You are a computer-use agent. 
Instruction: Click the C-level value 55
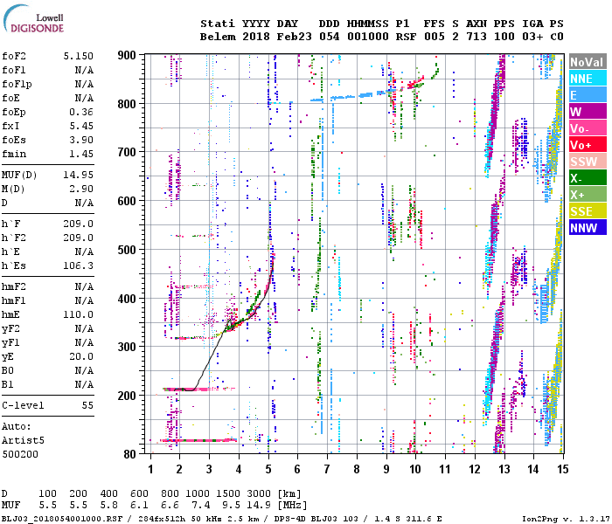[87, 405]
